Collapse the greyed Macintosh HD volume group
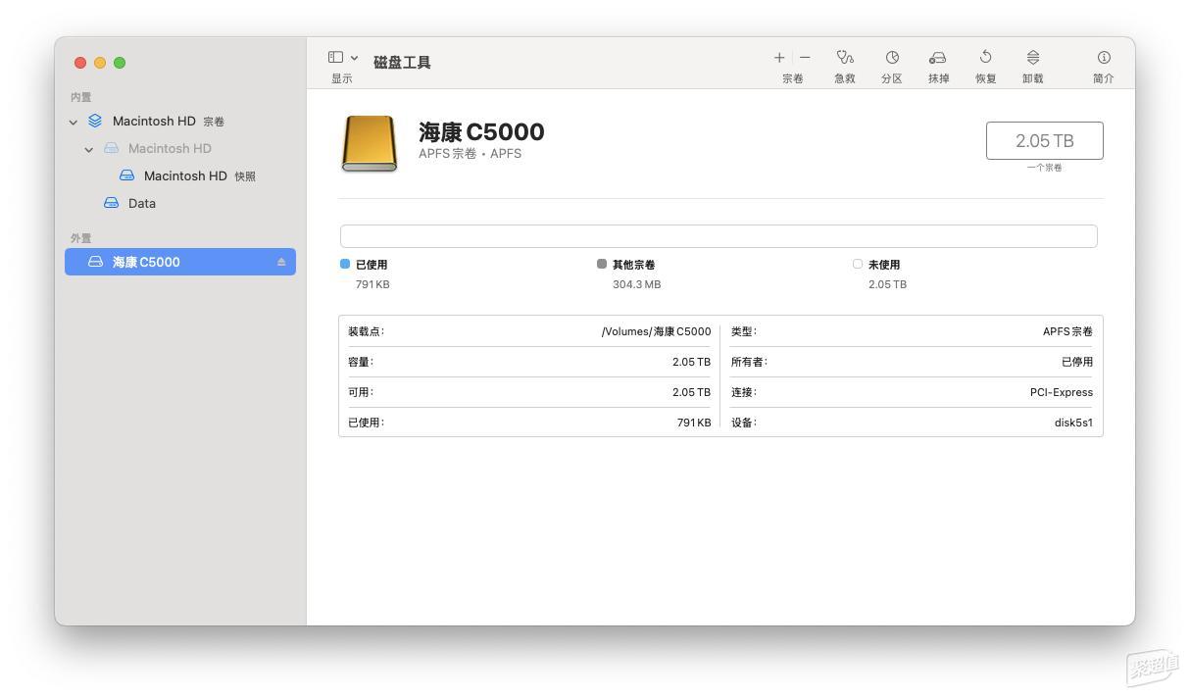Viewport: 1190px width, 698px height. click(89, 149)
